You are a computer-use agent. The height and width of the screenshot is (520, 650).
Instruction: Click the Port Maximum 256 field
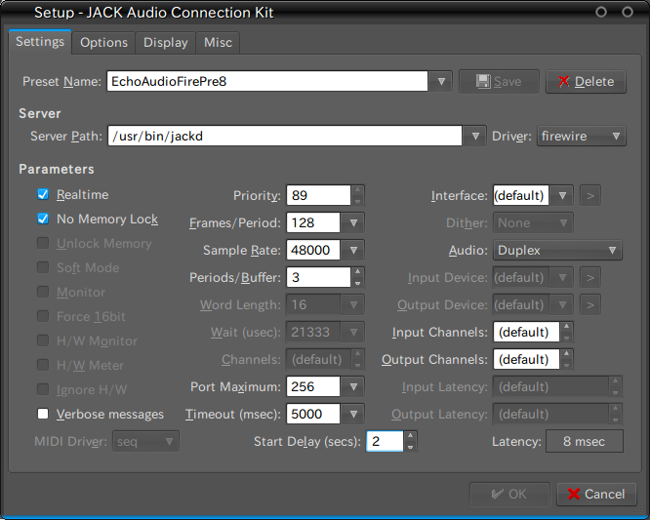pyautogui.click(x=313, y=387)
